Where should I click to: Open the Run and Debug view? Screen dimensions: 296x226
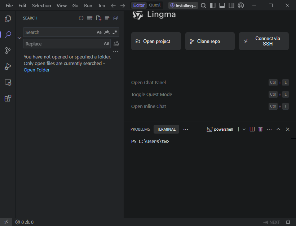click(8, 66)
